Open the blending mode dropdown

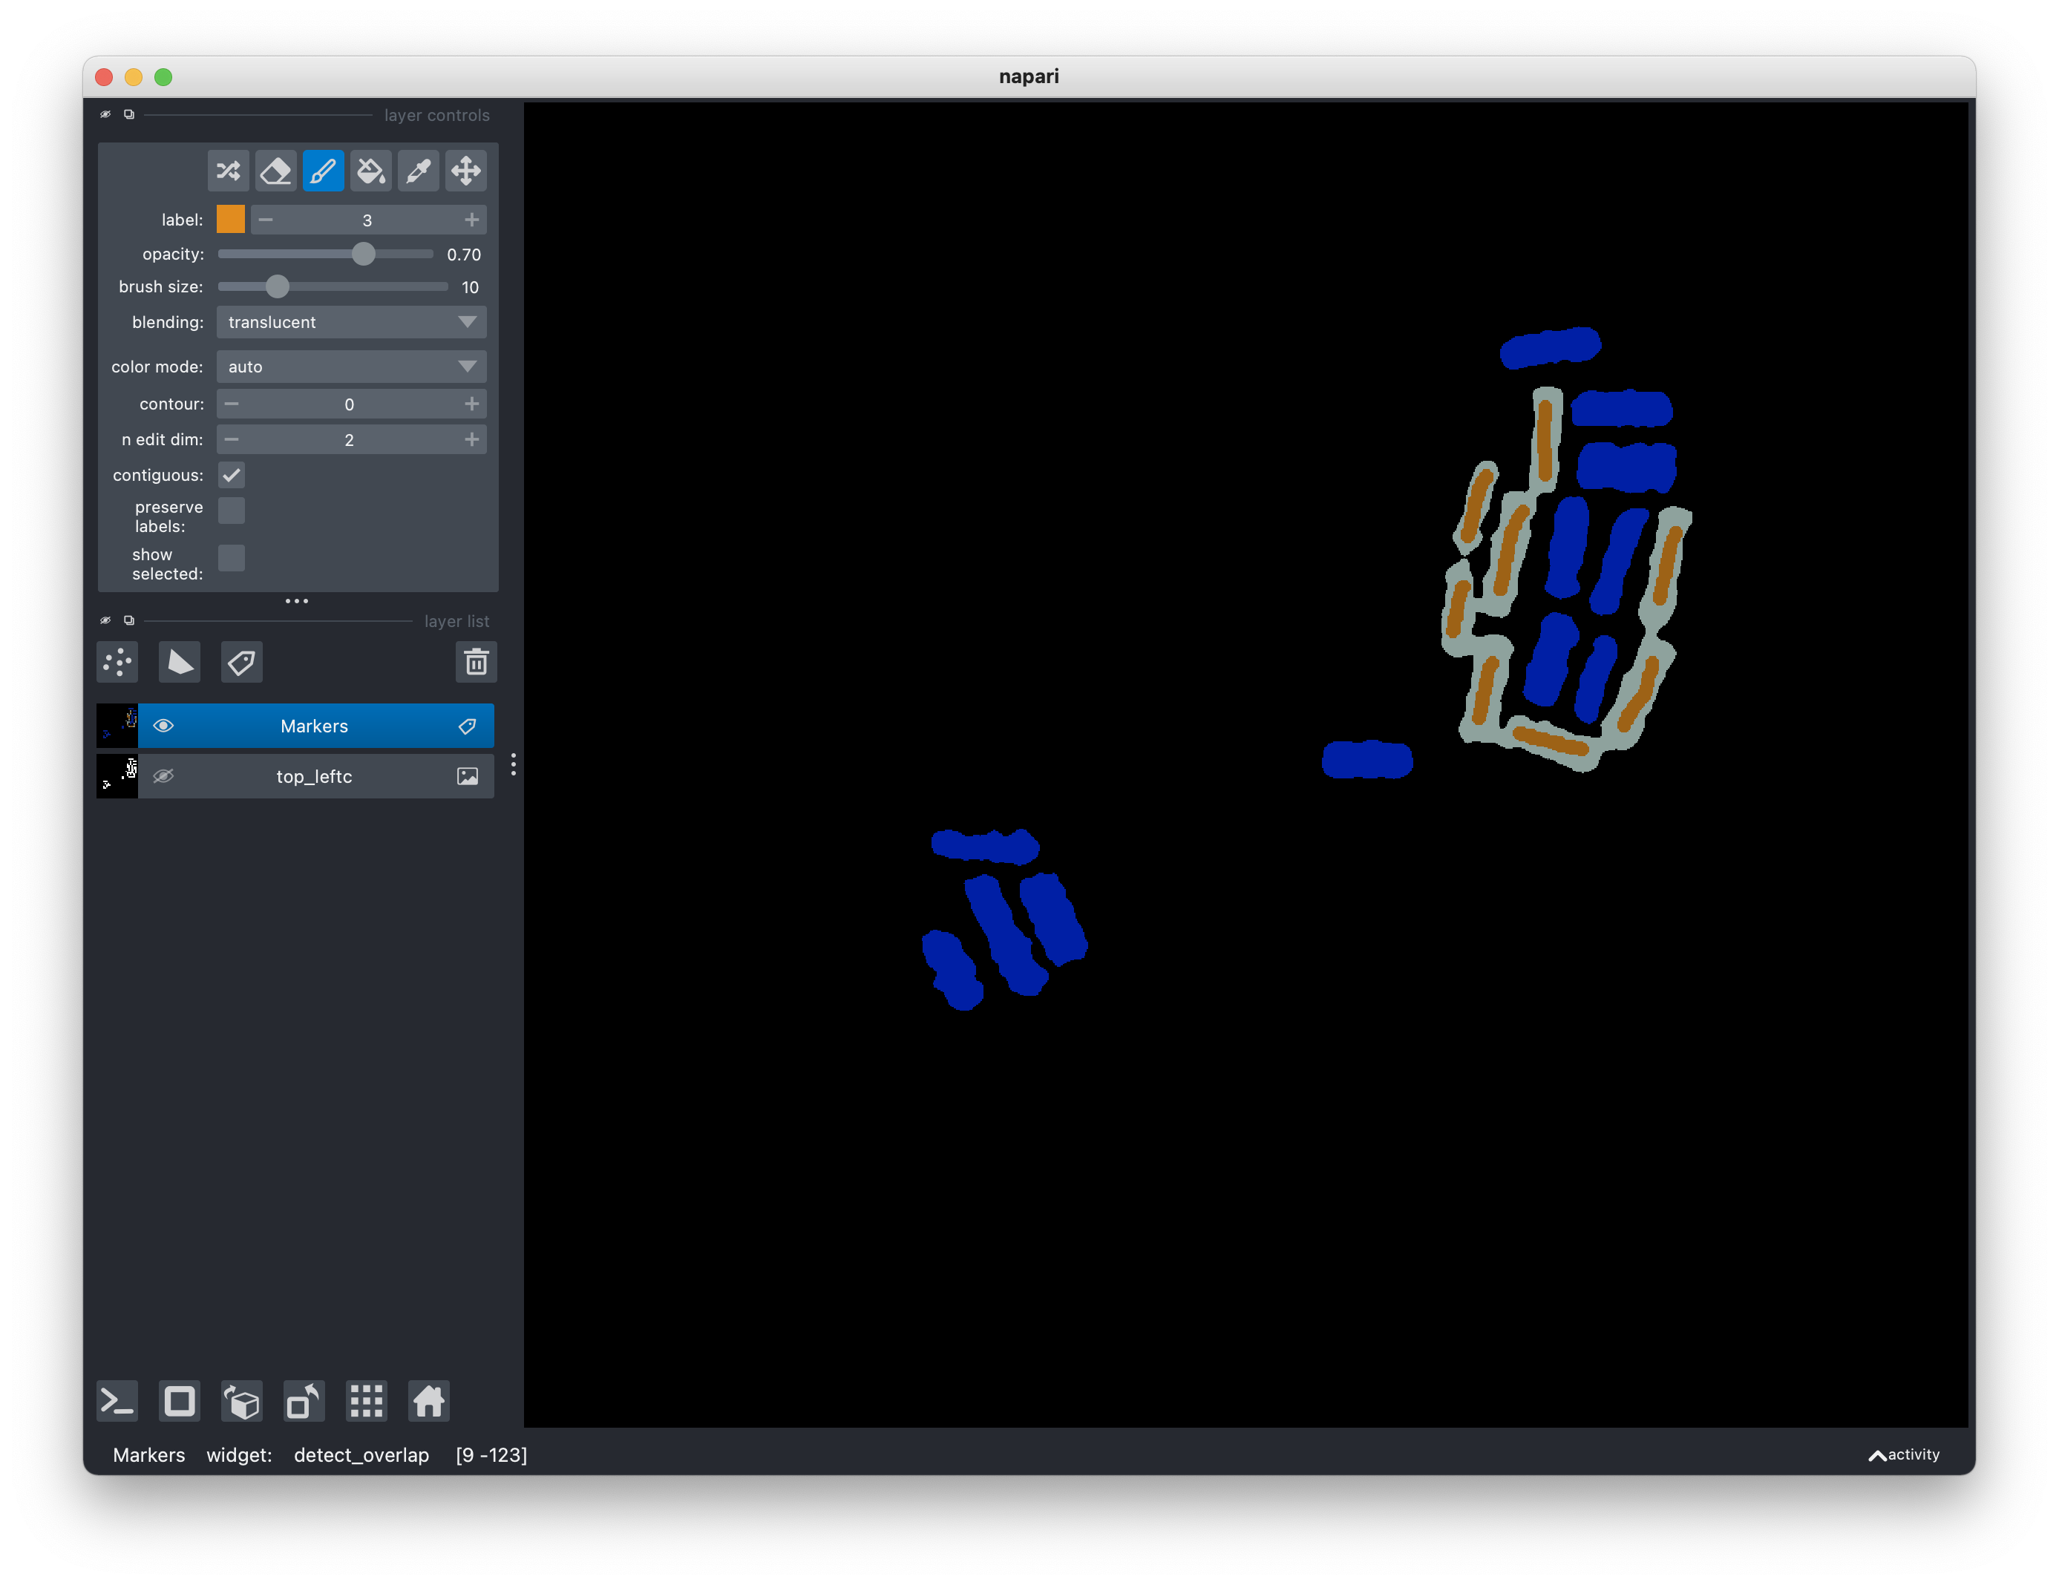point(350,322)
